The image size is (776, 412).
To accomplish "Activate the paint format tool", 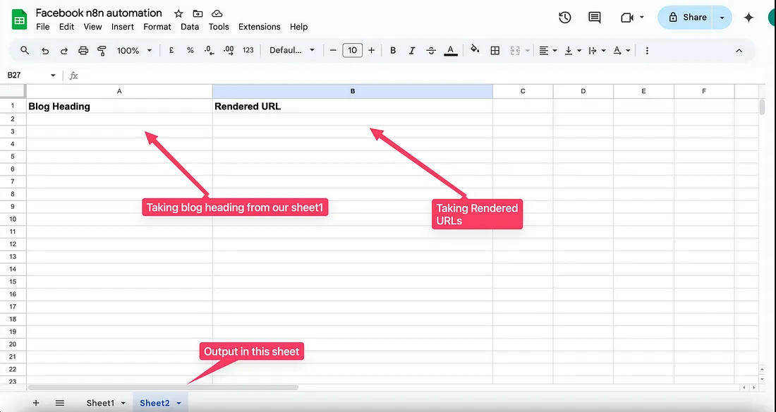I will [102, 51].
